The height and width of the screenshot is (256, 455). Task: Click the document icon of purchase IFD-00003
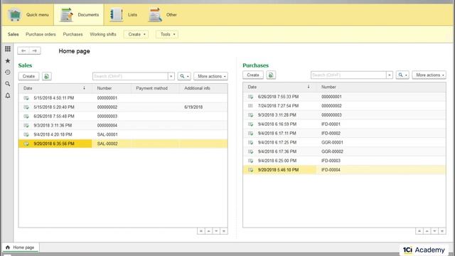tap(251, 161)
